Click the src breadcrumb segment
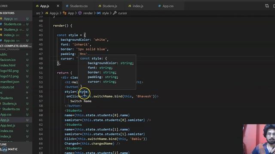 38,13
